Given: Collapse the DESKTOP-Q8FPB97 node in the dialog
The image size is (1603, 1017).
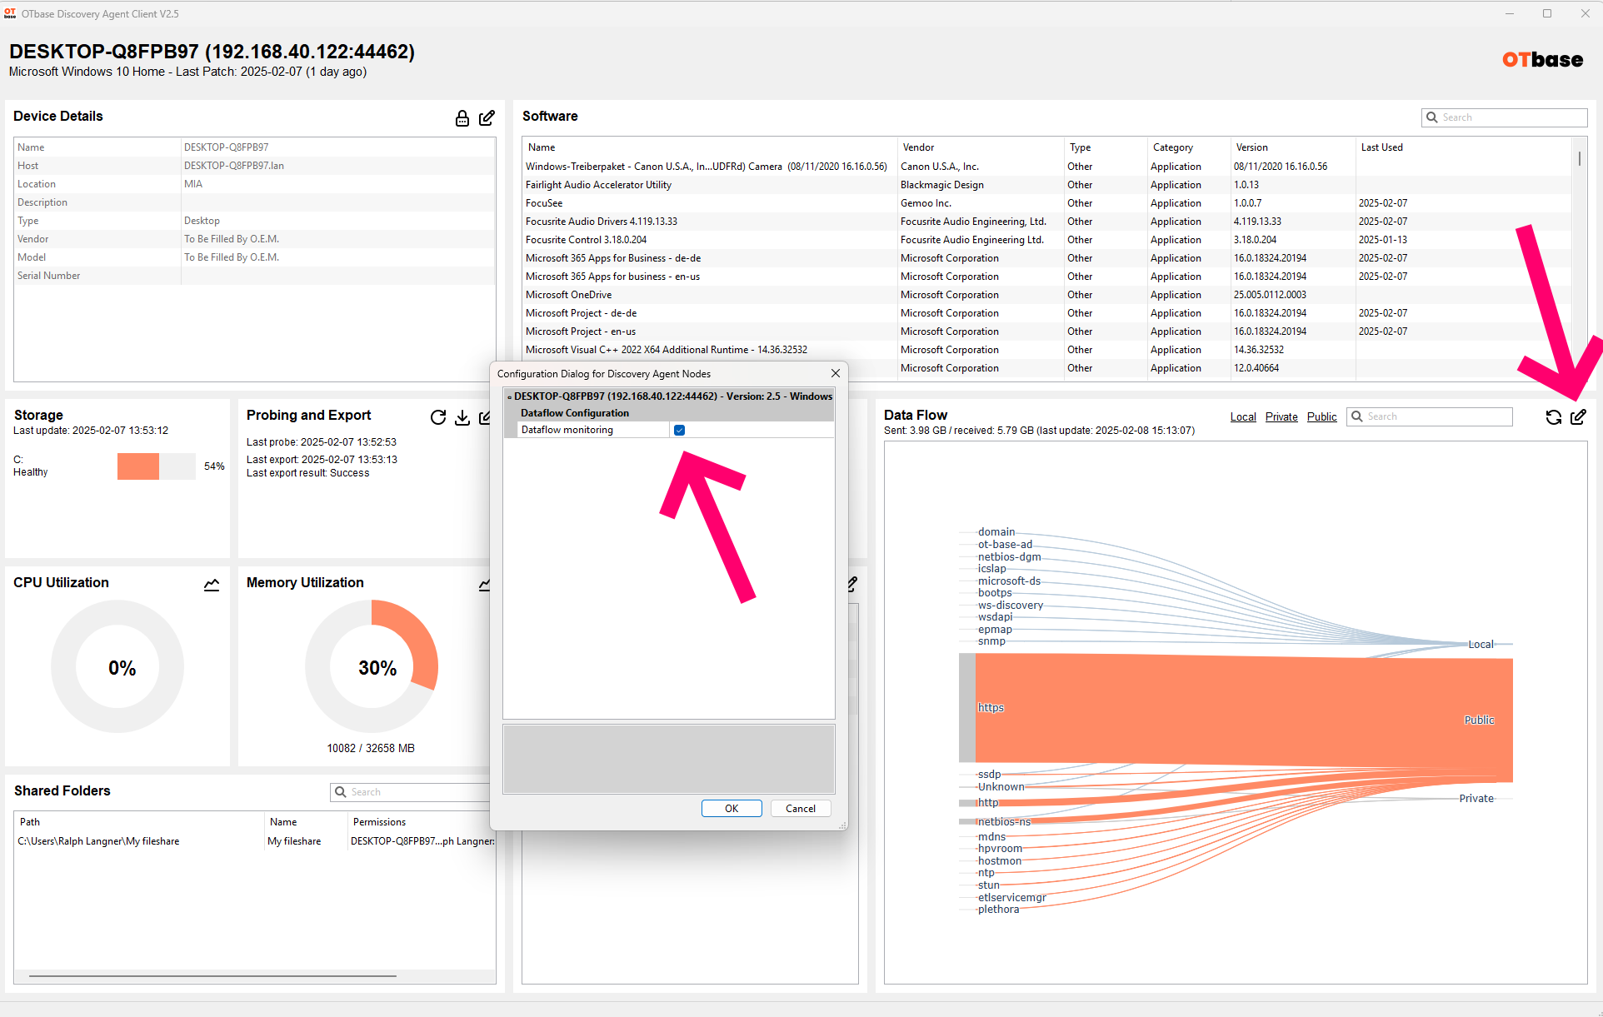Looking at the screenshot, I should coord(509,396).
